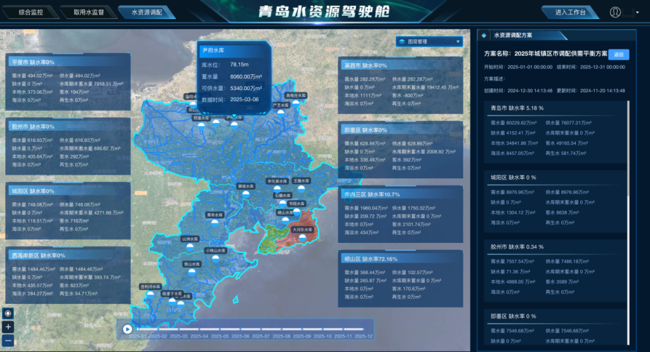The width and height of the screenshot is (650, 352).
Task: Click the 铁山水库 reservoir marker
Action: point(192,271)
